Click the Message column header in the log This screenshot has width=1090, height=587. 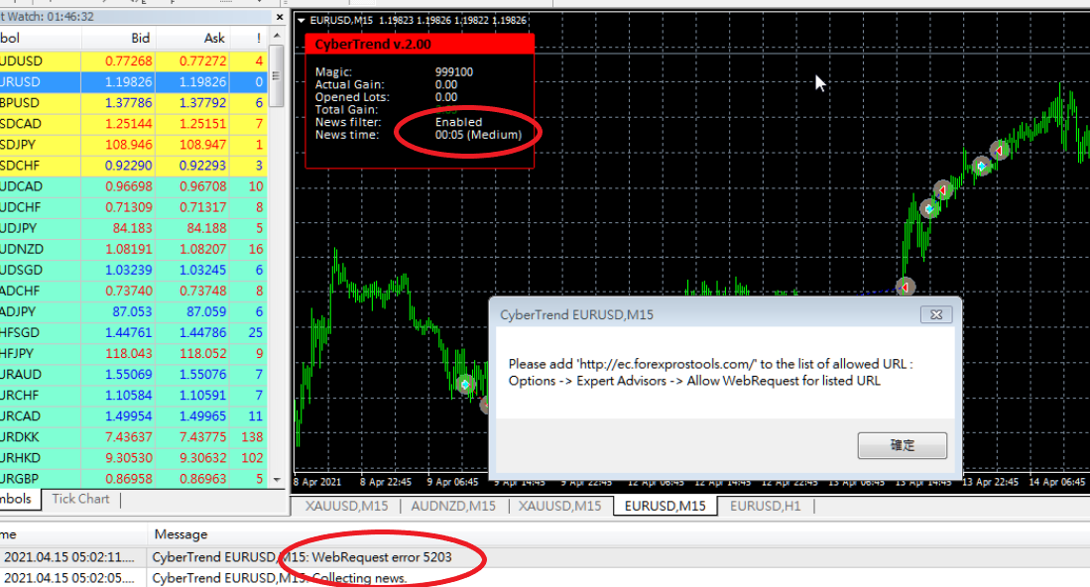click(181, 534)
